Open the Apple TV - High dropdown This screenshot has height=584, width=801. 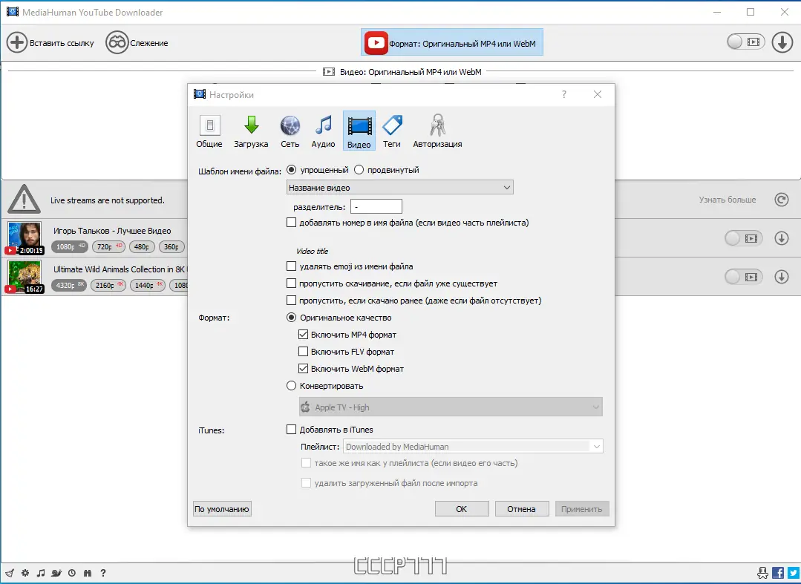click(451, 407)
